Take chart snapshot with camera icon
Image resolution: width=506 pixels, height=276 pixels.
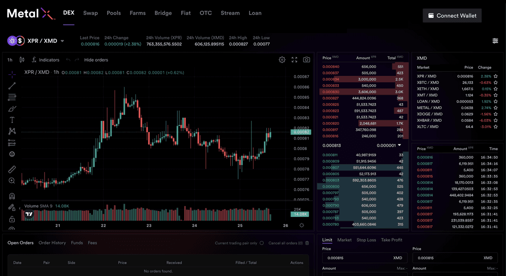[306, 60]
